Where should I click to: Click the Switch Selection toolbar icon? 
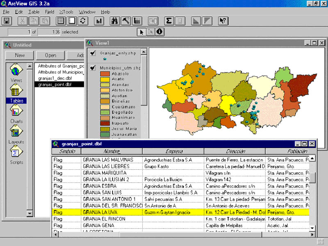point(83,21)
